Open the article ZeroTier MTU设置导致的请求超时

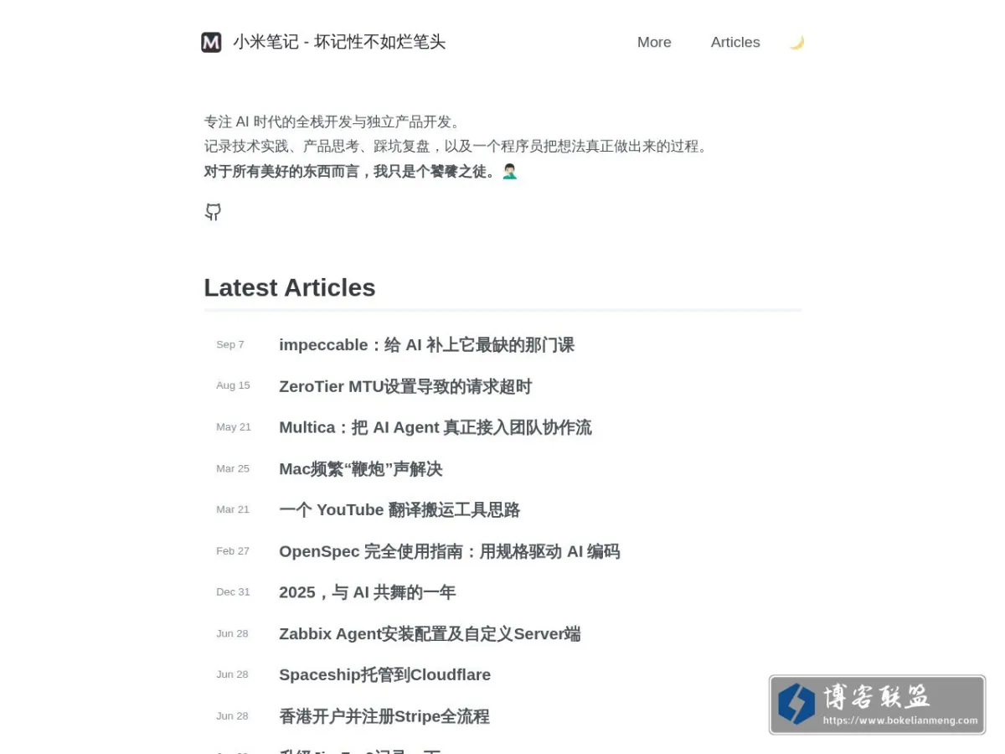click(x=405, y=386)
